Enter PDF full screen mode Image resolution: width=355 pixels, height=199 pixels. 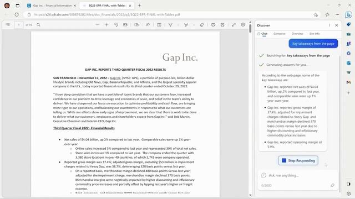click(x=234, y=25)
